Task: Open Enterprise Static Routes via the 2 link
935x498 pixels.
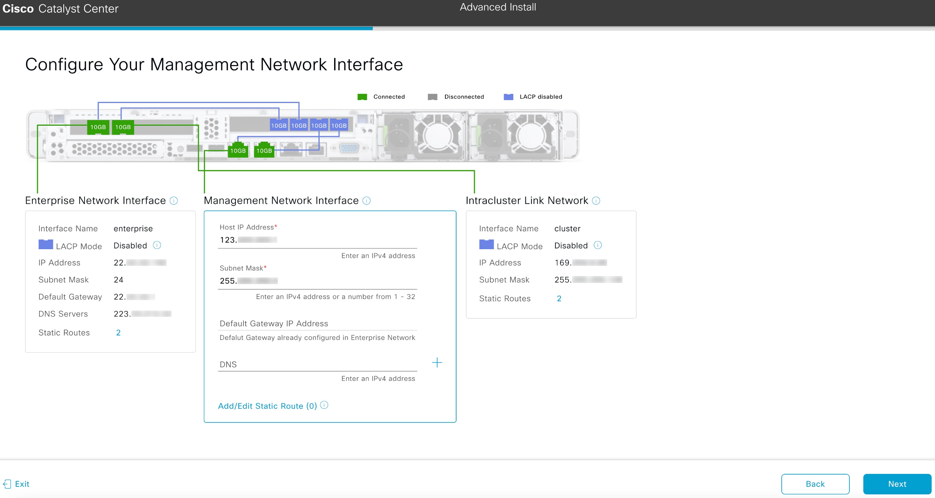Action: tap(118, 332)
